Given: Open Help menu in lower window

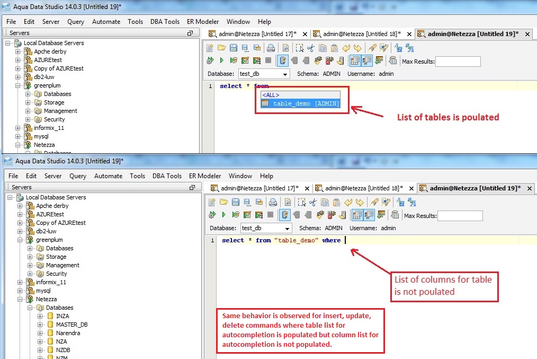Looking at the screenshot, I should pyautogui.click(x=266, y=176).
